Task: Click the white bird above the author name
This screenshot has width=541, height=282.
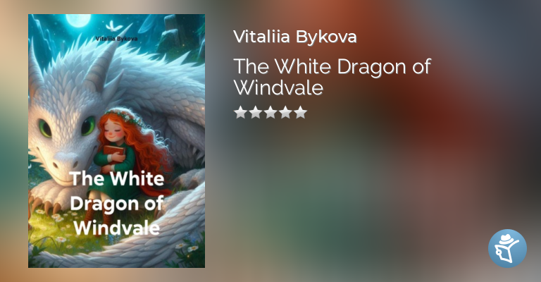Action: click(113, 26)
